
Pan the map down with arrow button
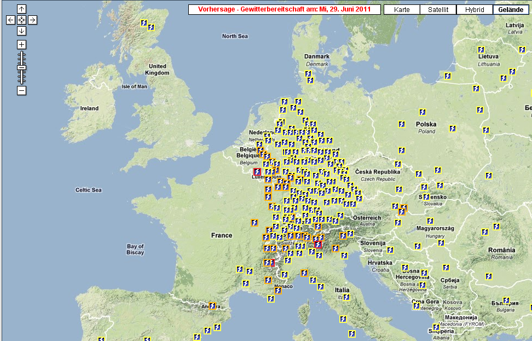21,31
